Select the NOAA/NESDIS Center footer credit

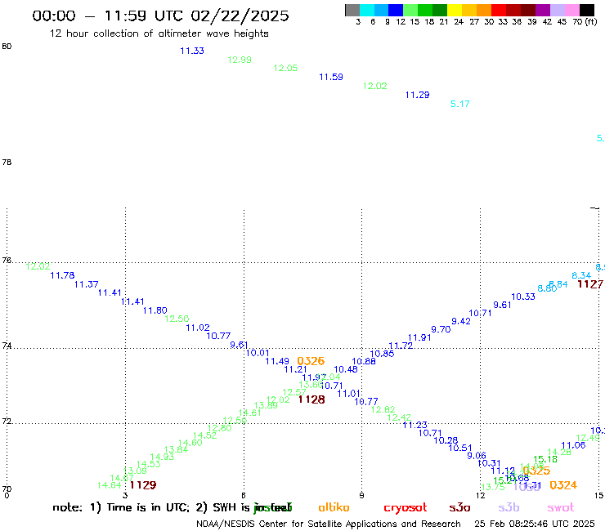[x=329, y=524]
